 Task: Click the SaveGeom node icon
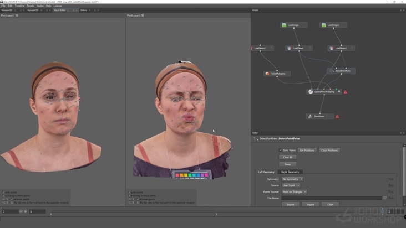point(310,117)
